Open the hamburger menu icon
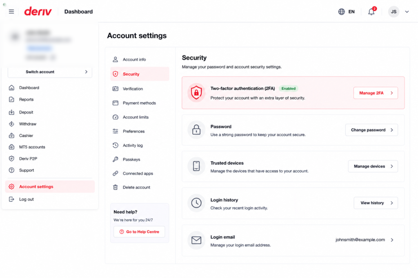 click(11, 11)
